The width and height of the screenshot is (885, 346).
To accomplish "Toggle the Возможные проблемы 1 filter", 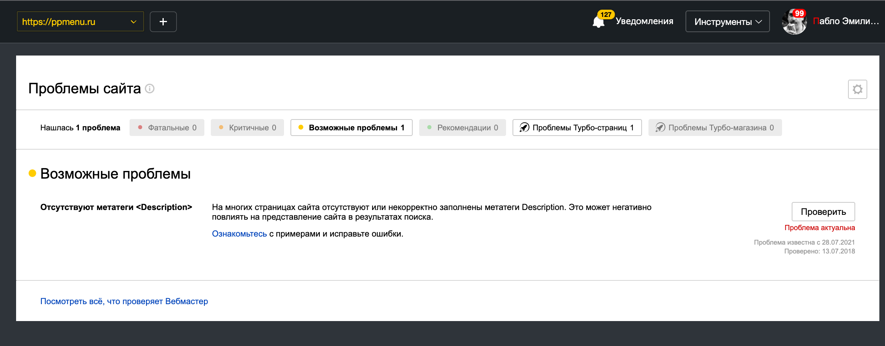I will click(x=352, y=128).
